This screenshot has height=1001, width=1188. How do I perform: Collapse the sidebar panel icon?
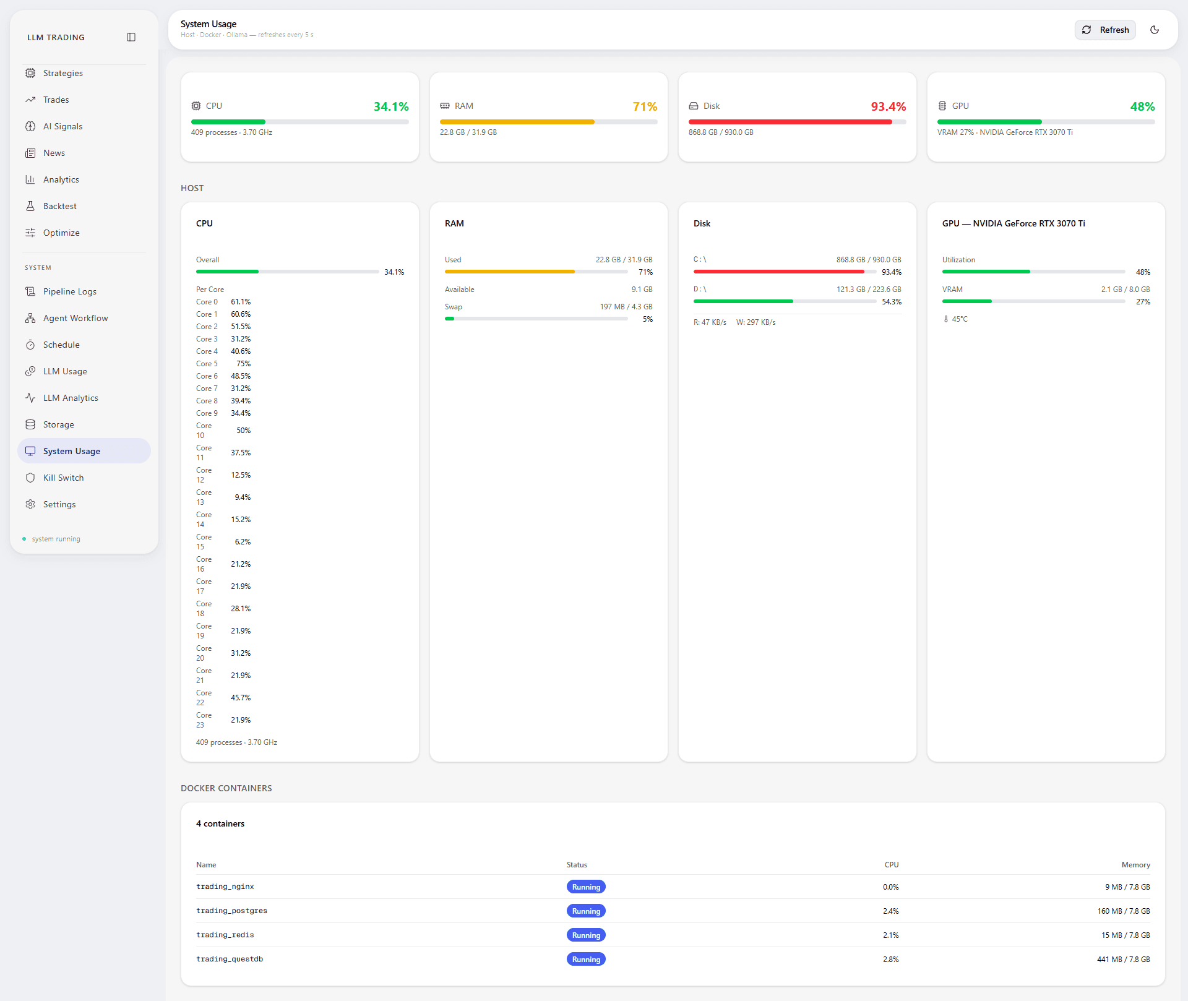[131, 37]
